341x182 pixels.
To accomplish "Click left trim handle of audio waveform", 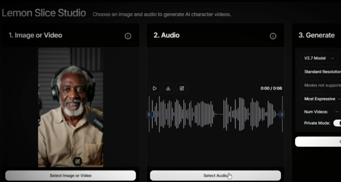I will (x=149, y=114).
